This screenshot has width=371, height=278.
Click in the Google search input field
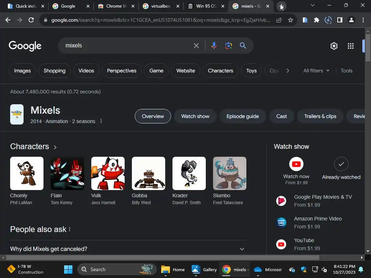[128, 46]
